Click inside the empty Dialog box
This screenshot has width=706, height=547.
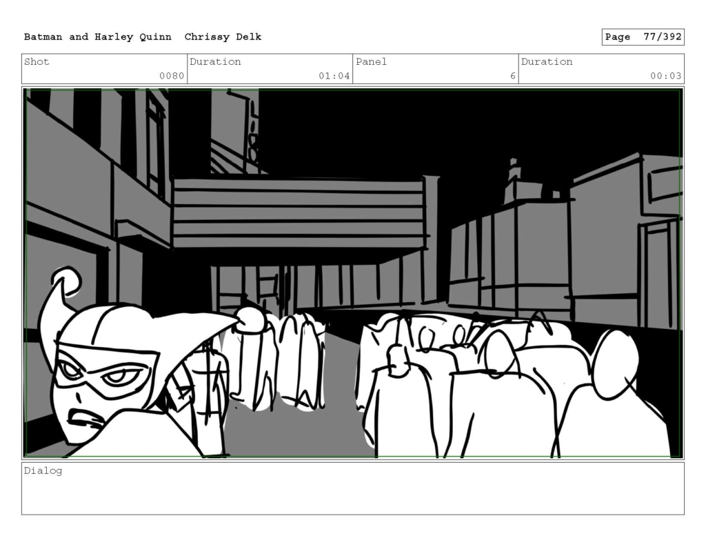click(353, 489)
